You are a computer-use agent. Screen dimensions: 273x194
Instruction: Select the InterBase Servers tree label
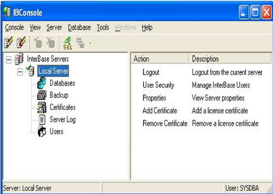pos(48,59)
